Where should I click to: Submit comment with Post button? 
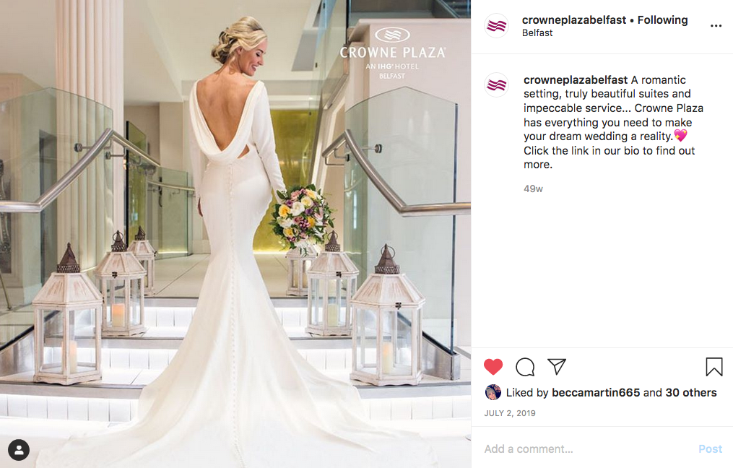click(x=710, y=449)
